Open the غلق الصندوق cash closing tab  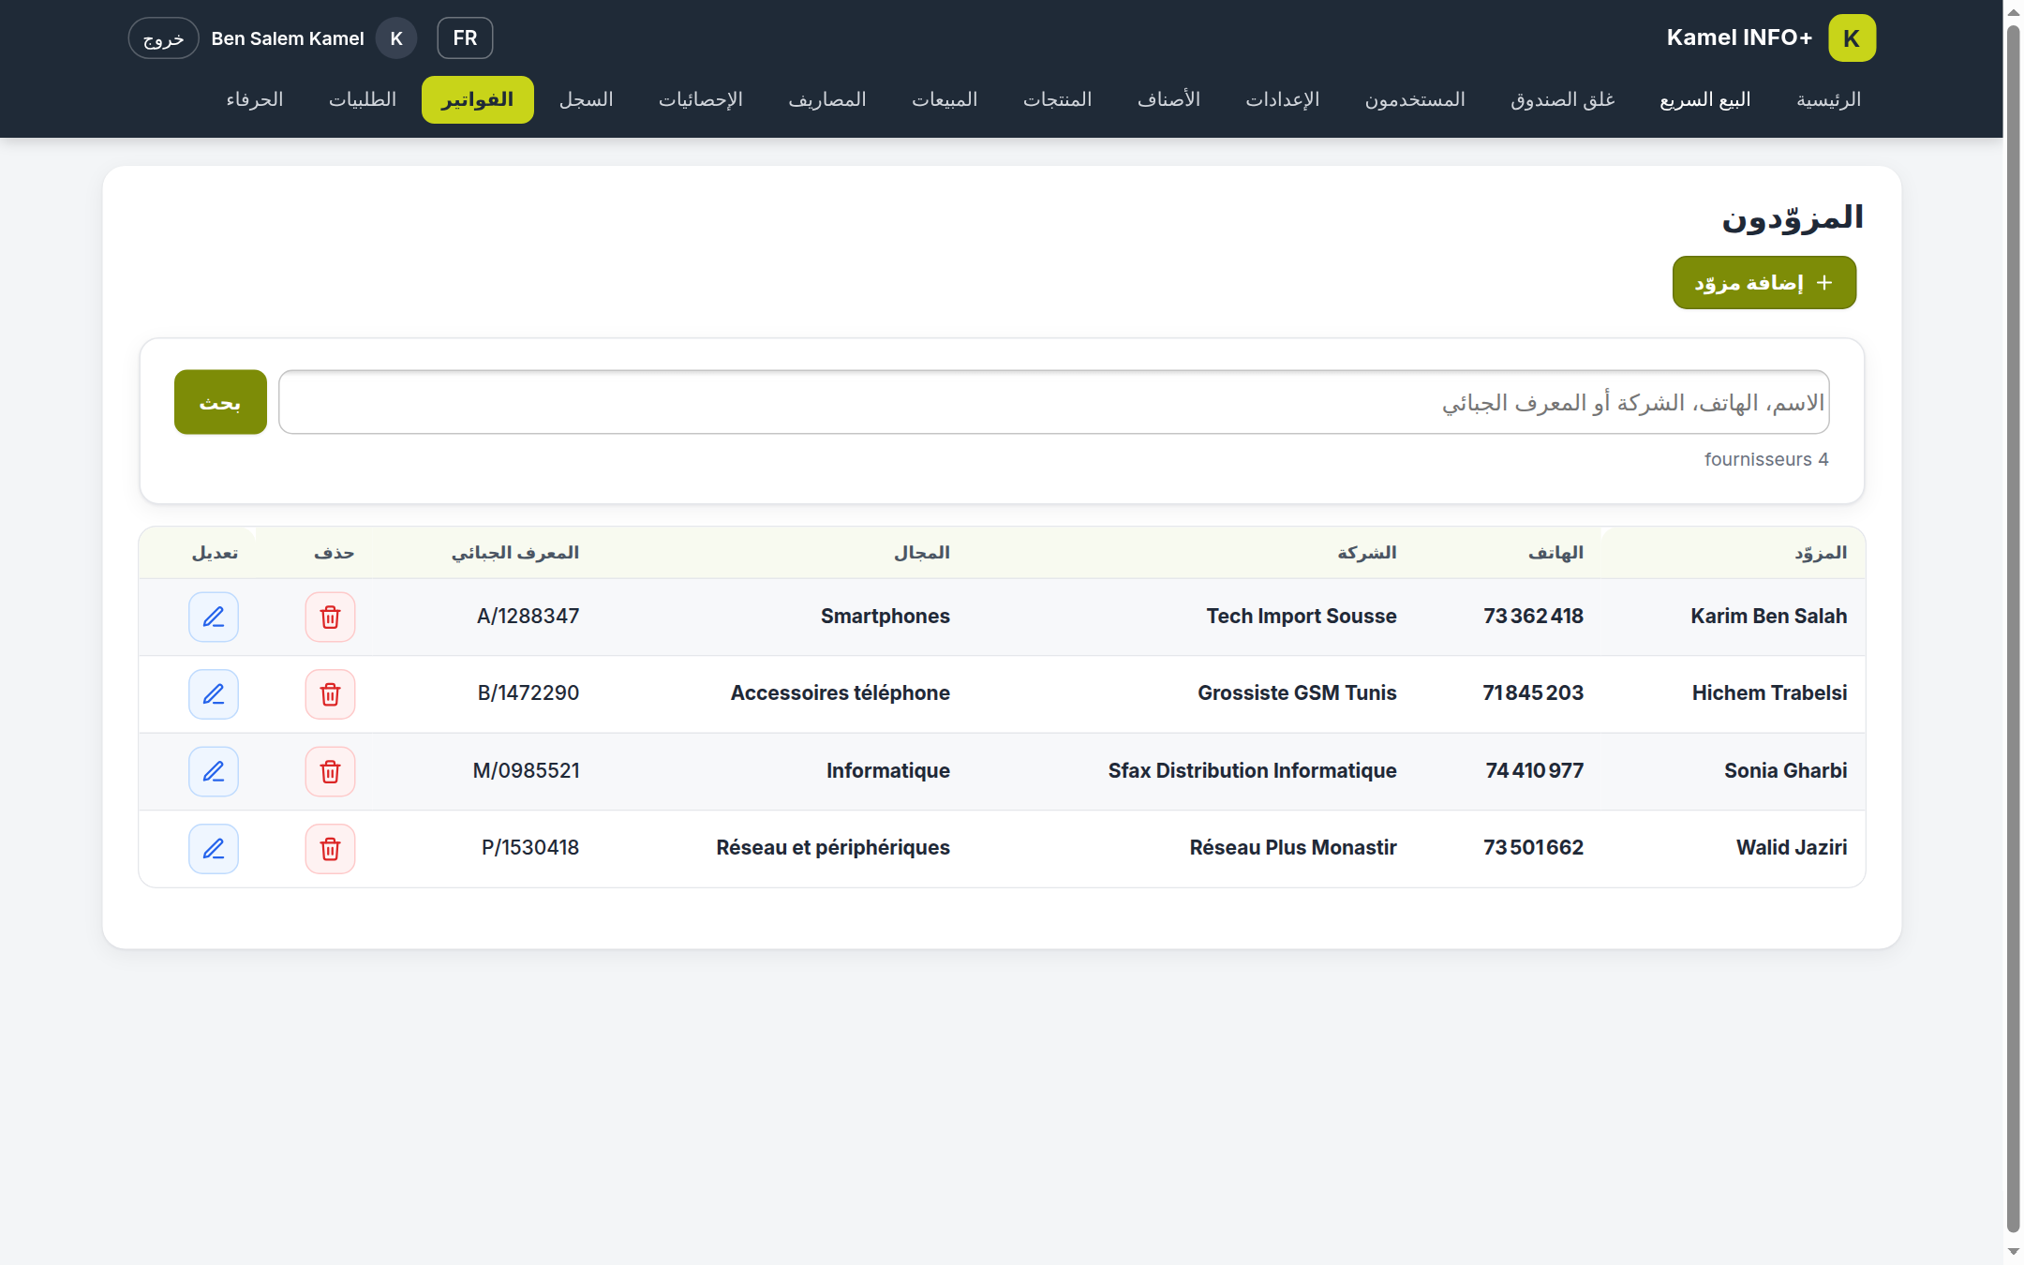1563,99
